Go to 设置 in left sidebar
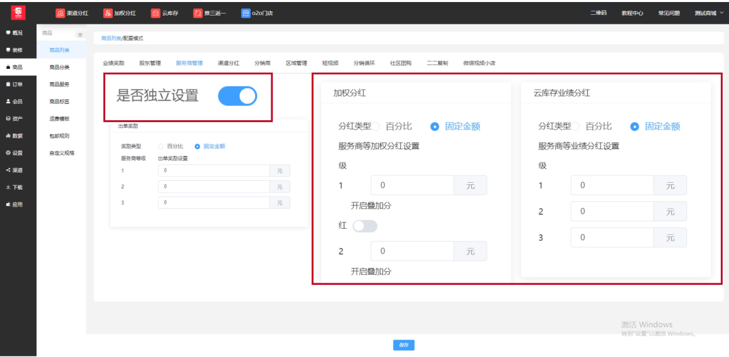 click(14, 153)
